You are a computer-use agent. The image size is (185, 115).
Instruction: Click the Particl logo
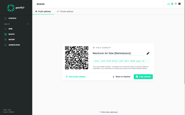[16, 8]
